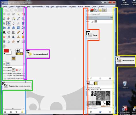Open the Правка menu
Image resolution: width=136 pixels, height=115 pixels.
12,7
